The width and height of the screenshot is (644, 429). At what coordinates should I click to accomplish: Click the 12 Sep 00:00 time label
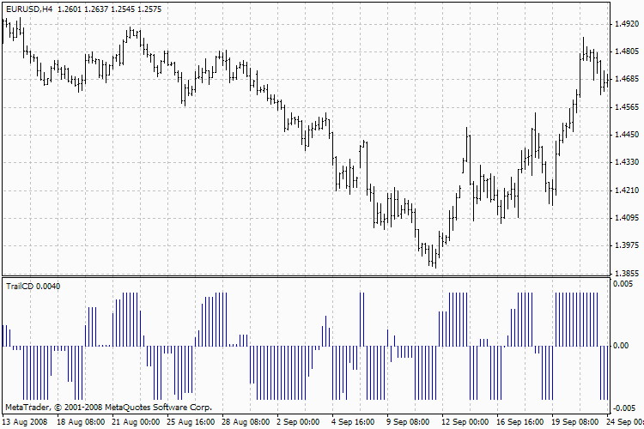point(465,422)
